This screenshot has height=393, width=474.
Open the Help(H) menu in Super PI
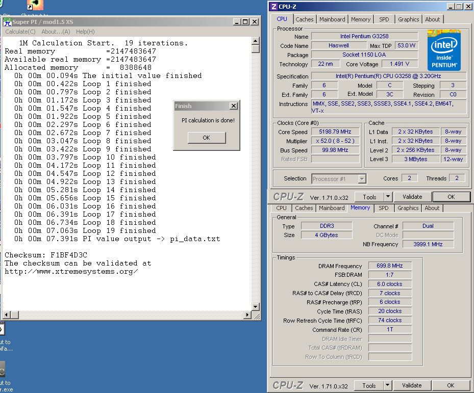[x=85, y=32]
